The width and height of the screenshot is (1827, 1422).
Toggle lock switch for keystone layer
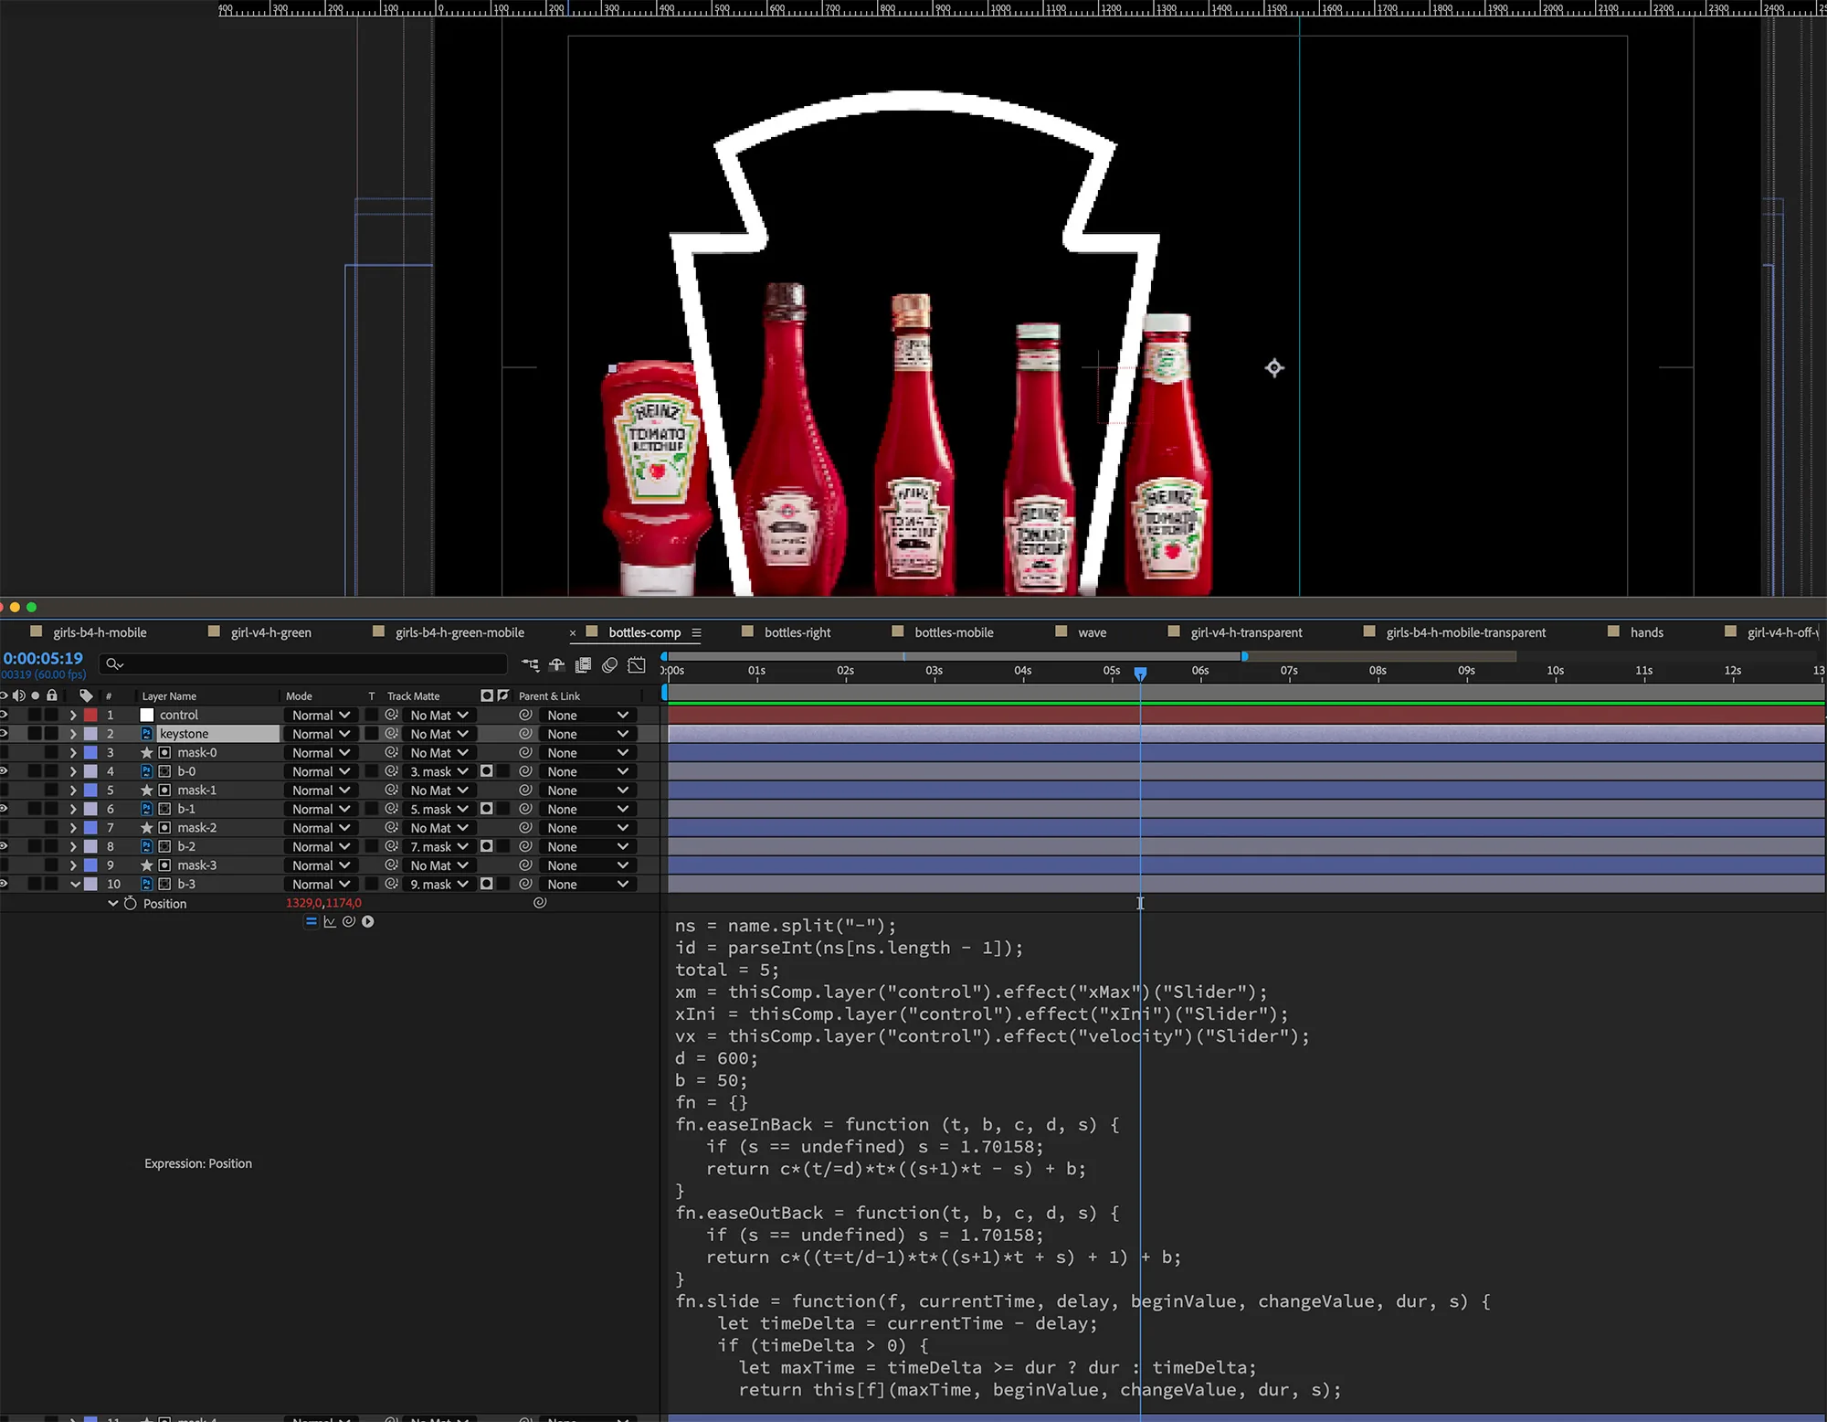pyautogui.click(x=52, y=734)
